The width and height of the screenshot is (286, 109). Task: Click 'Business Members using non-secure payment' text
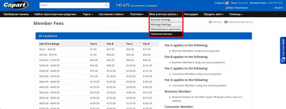(x=199, y=62)
